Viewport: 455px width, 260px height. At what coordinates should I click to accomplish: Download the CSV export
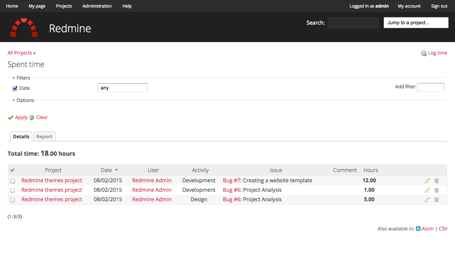[x=443, y=229]
